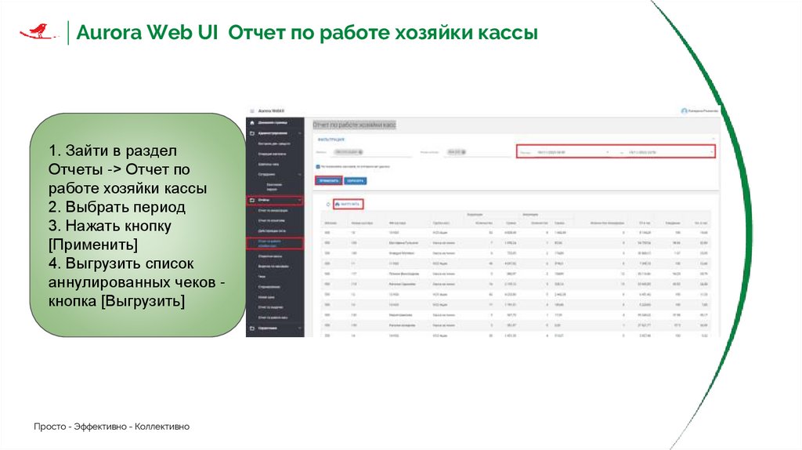This screenshot has width=802, height=450.
Task: Click the Сбросить button
Action: 355,181
